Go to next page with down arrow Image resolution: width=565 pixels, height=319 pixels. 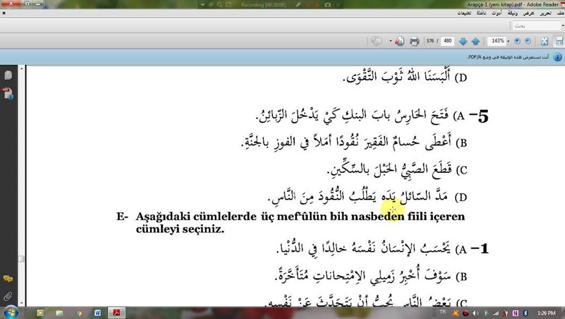tap(463, 41)
